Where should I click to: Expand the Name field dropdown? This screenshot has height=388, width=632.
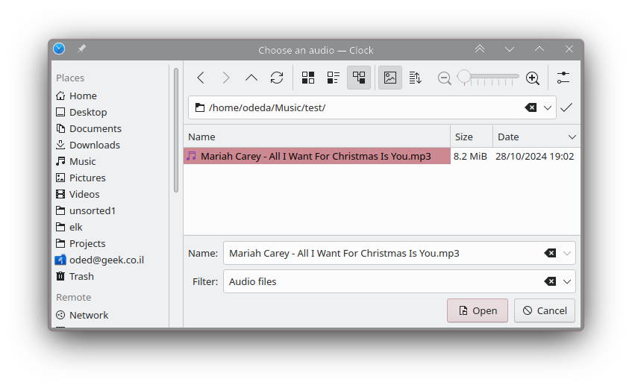coord(566,253)
